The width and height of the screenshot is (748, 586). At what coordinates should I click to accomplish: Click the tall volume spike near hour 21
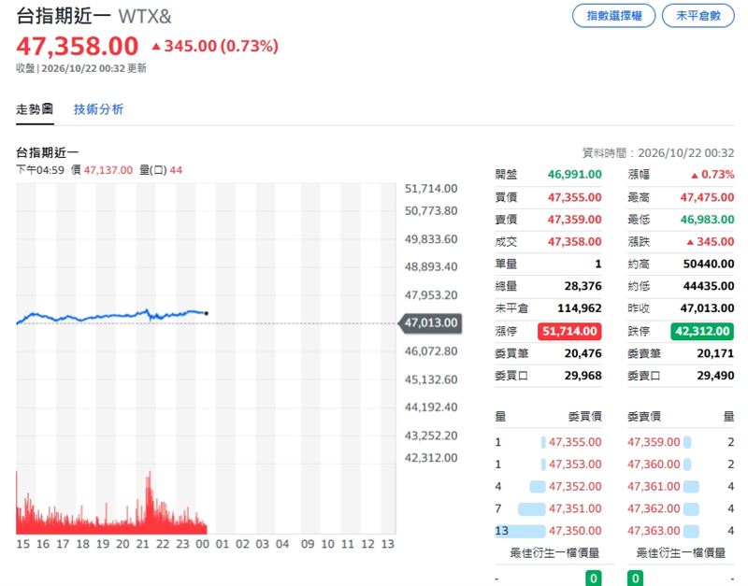[x=150, y=503]
